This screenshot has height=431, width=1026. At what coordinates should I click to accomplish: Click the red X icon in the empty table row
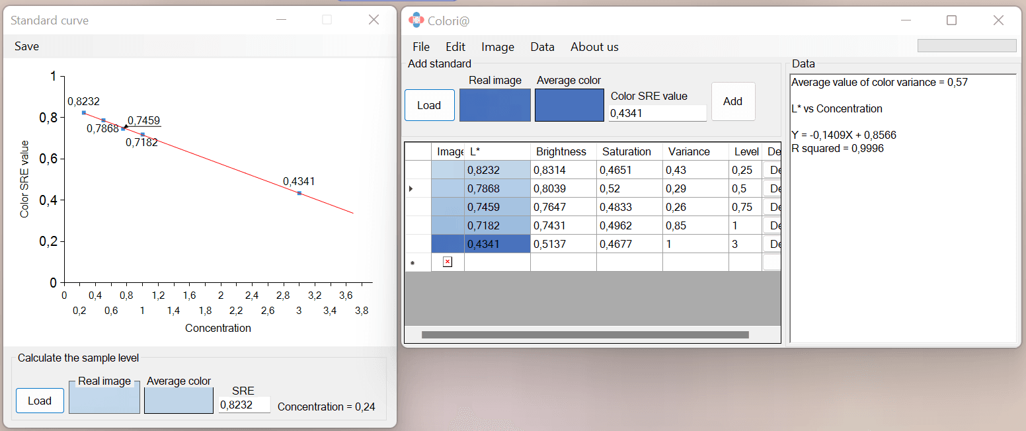(x=448, y=262)
